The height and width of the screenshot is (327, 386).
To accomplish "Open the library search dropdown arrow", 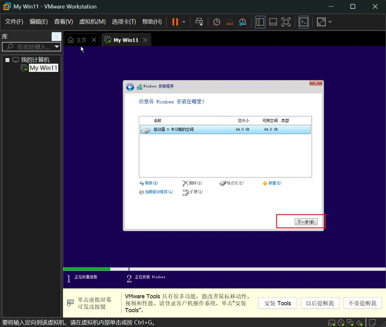I will tap(57, 47).
